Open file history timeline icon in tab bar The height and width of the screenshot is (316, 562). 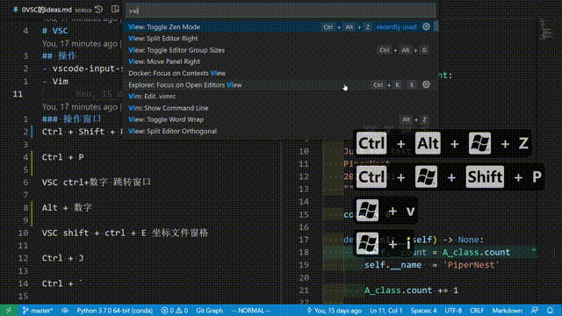(x=99, y=10)
